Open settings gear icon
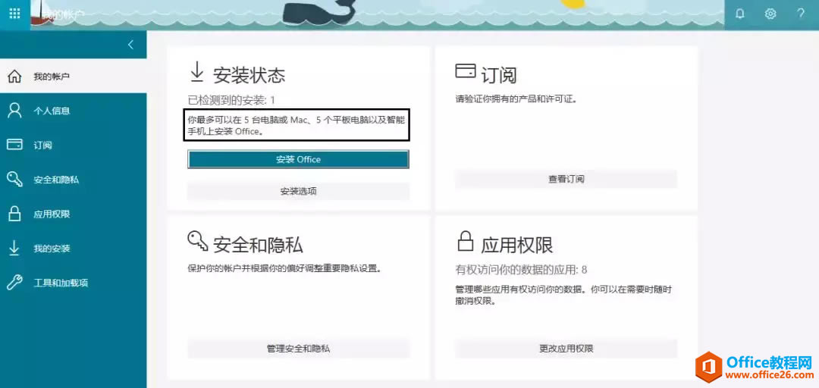819x388 pixels. (770, 14)
